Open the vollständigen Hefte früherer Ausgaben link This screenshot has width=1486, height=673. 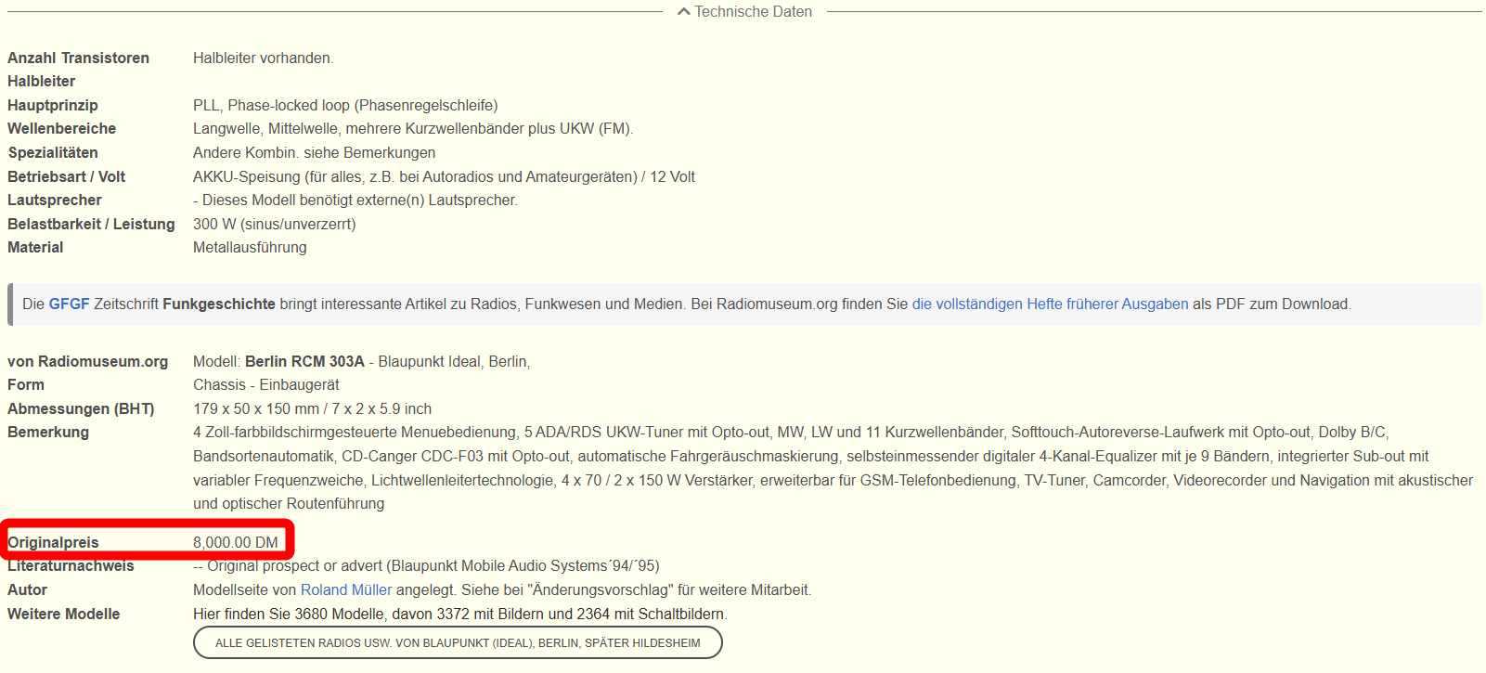coord(1050,304)
